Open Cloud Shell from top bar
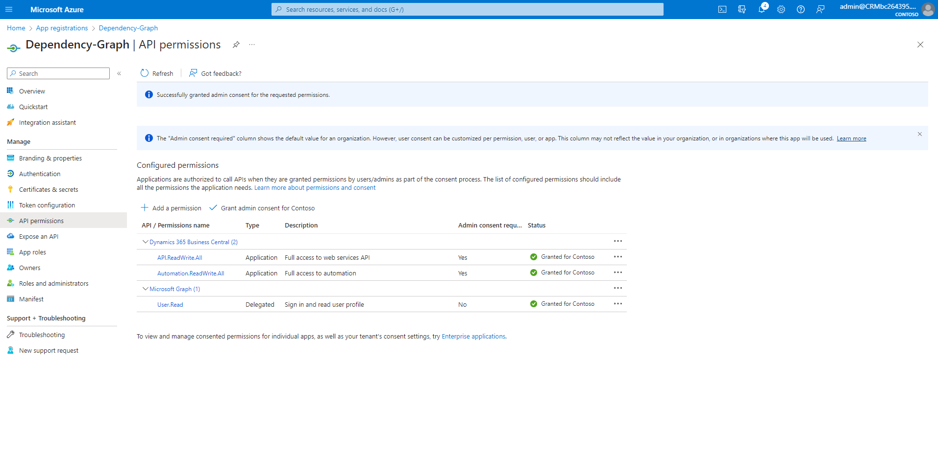Screen dimensions: 938x454 coord(722,9)
